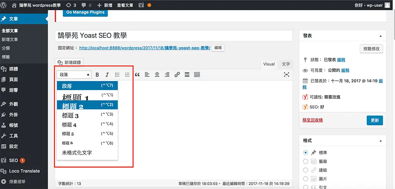
Task: Select 標題 1 in the format list
Action: click(88, 95)
